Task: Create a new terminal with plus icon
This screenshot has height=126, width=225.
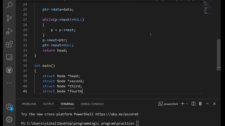Action: pos(182,104)
